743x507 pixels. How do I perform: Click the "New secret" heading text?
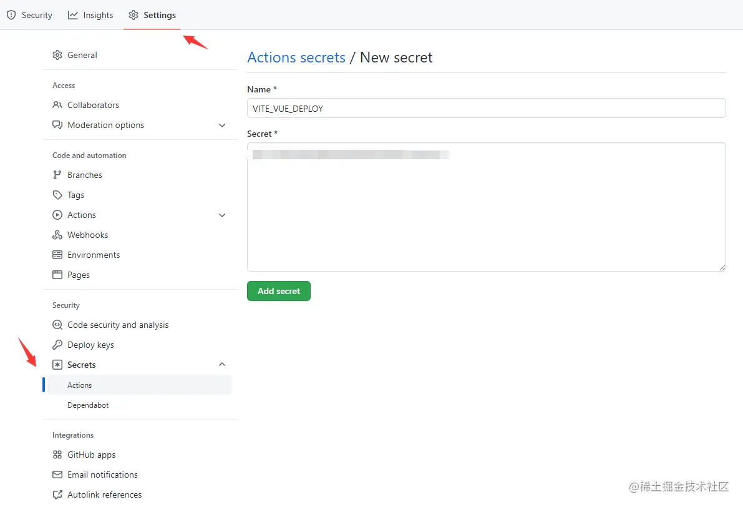[396, 57]
